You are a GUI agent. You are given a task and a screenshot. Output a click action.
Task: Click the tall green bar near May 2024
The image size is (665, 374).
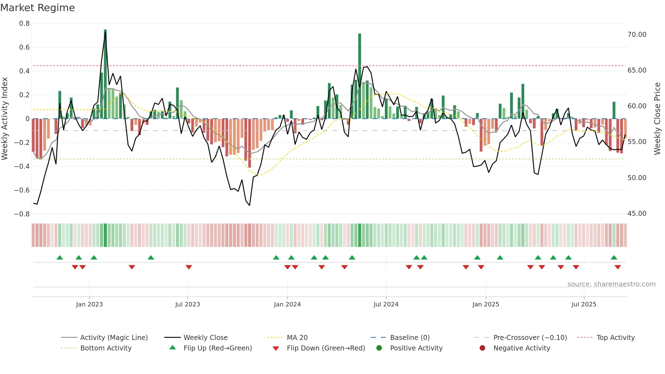(360, 76)
